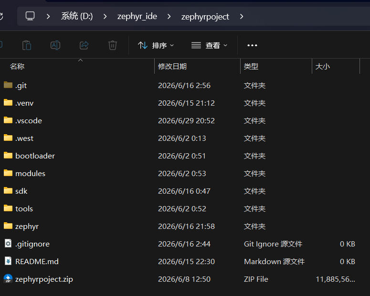Image resolution: width=370 pixels, height=296 pixels.
Task: Click the README.md file icon
Action: pyautogui.click(x=8, y=261)
